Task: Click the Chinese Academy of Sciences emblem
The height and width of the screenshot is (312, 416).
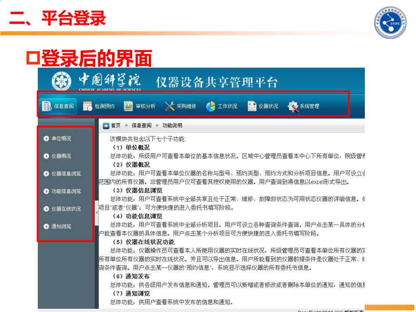Action: click(62, 81)
